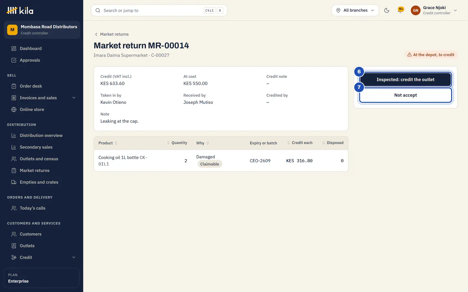Viewport: 468px width, 292px height.
Task: Click the Distribution overview chart icon
Action: point(14,136)
